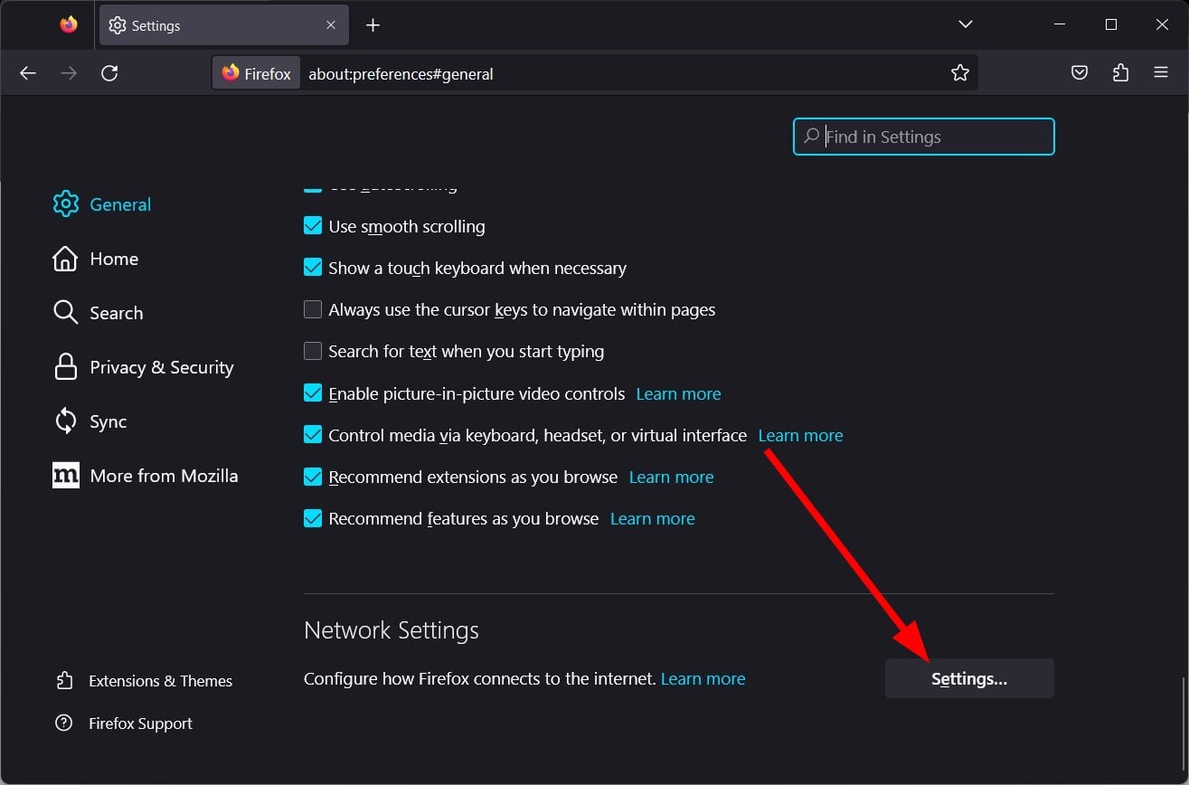The image size is (1189, 785).
Task: Click the Search settings magnifier icon
Action: [x=65, y=313]
